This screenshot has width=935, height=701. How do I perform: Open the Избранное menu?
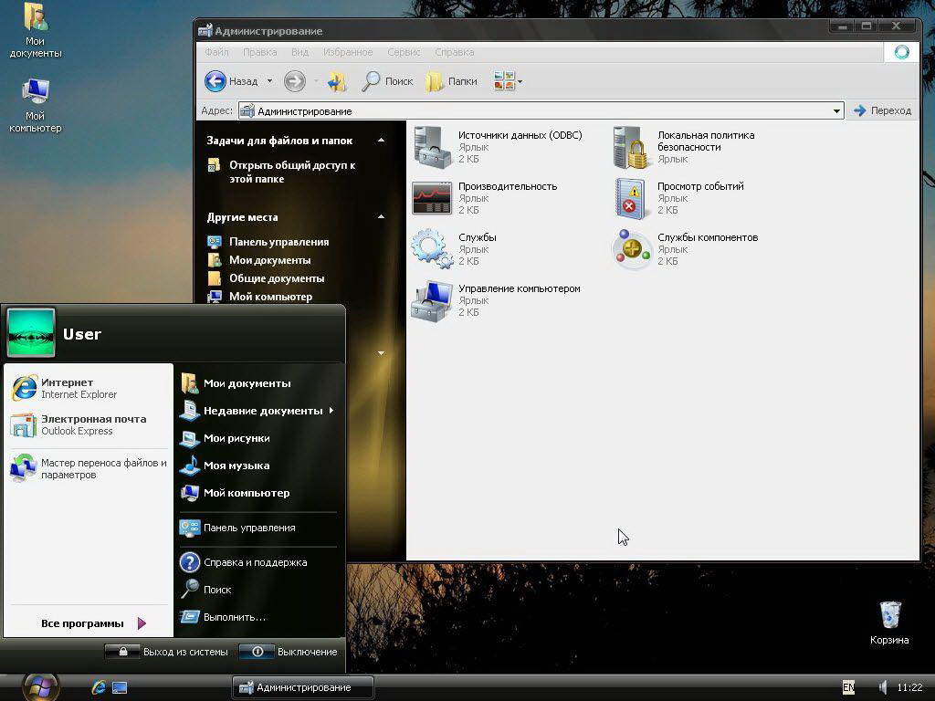pos(348,52)
